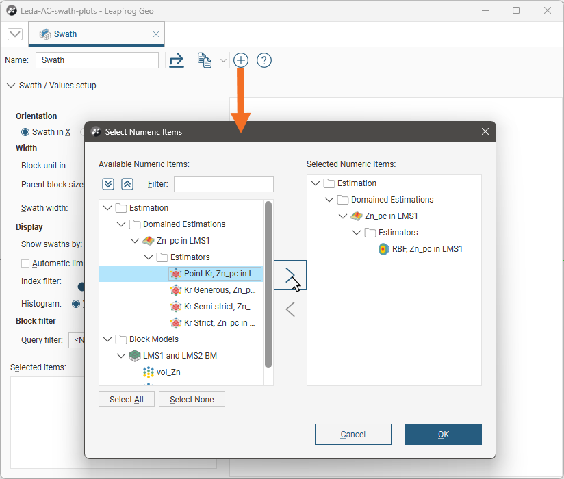Open the tab list dropdown chevron

(15, 34)
